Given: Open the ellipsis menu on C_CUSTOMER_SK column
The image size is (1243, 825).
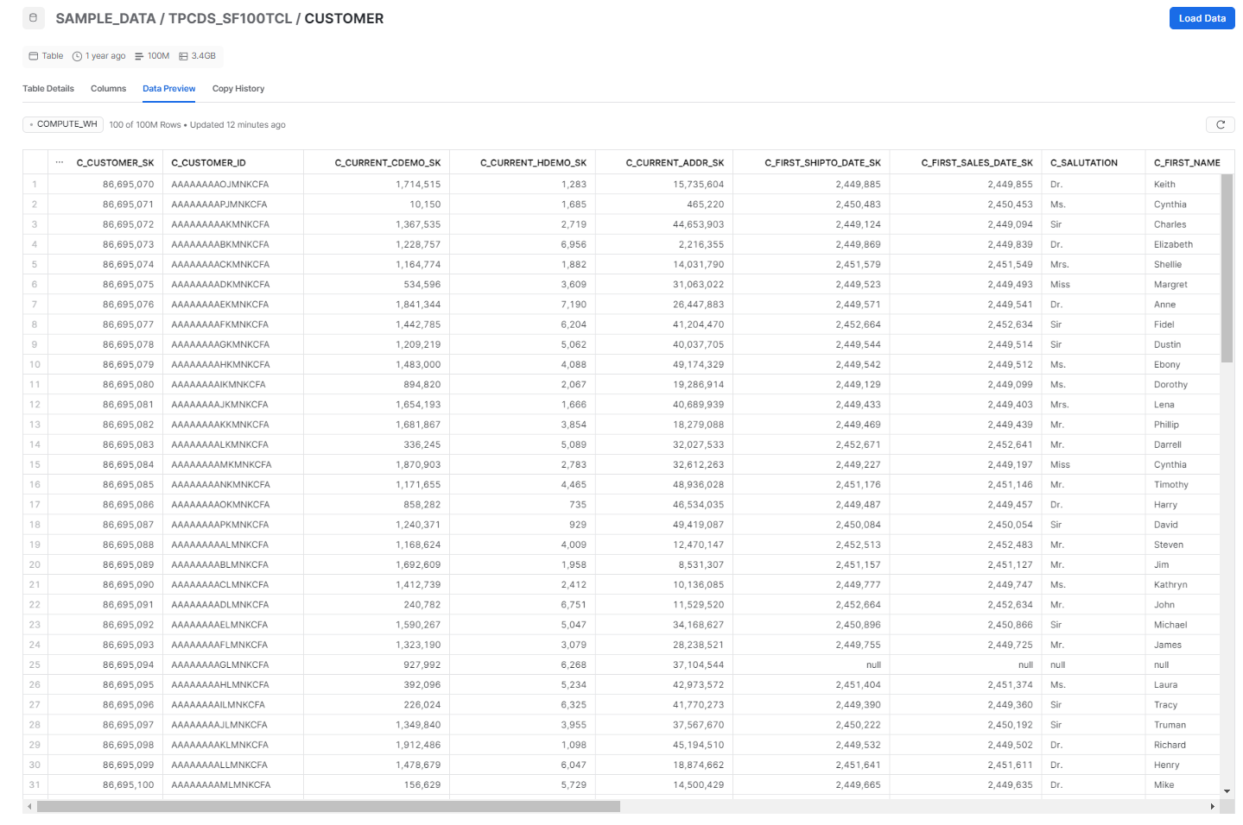Looking at the screenshot, I should point(59,161).
